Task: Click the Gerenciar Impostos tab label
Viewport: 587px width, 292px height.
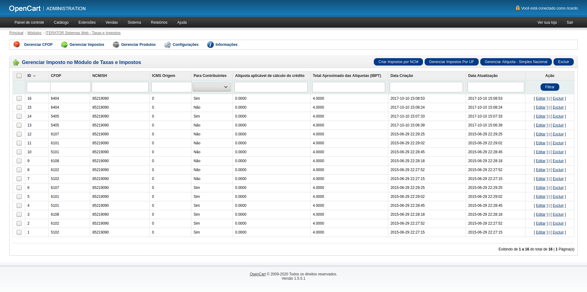Action: 87,45
